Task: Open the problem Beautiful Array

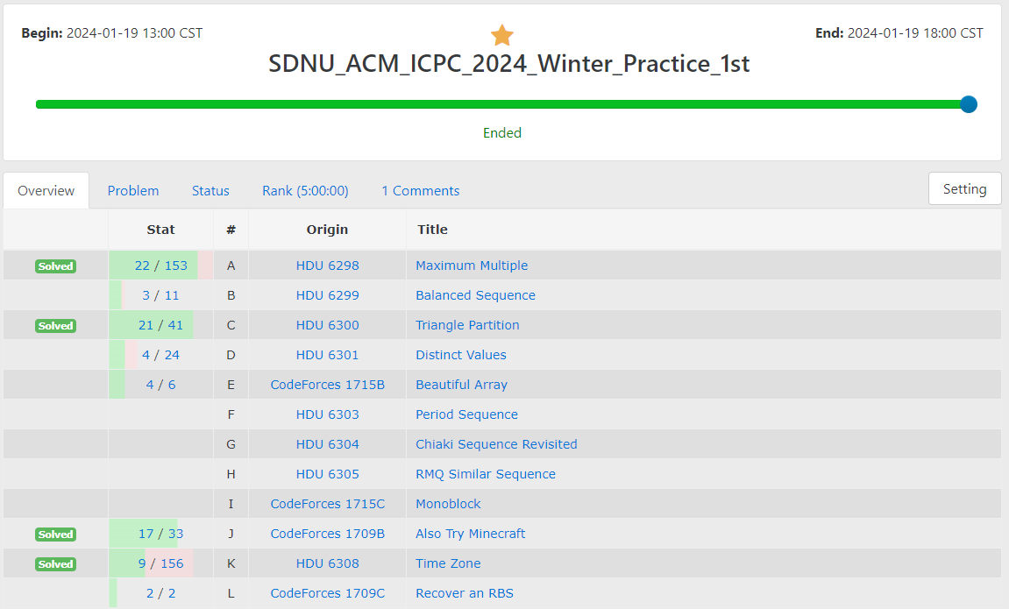Action: [x=461, y=384]
